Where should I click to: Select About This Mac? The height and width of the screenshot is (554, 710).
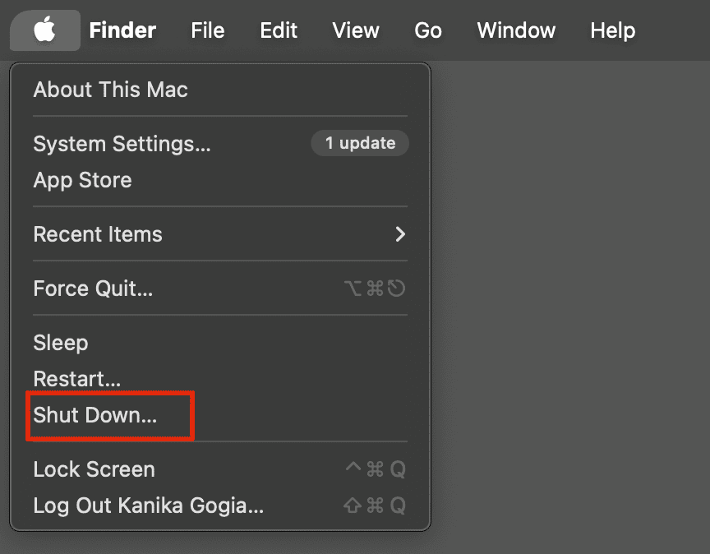click(111, 90)
